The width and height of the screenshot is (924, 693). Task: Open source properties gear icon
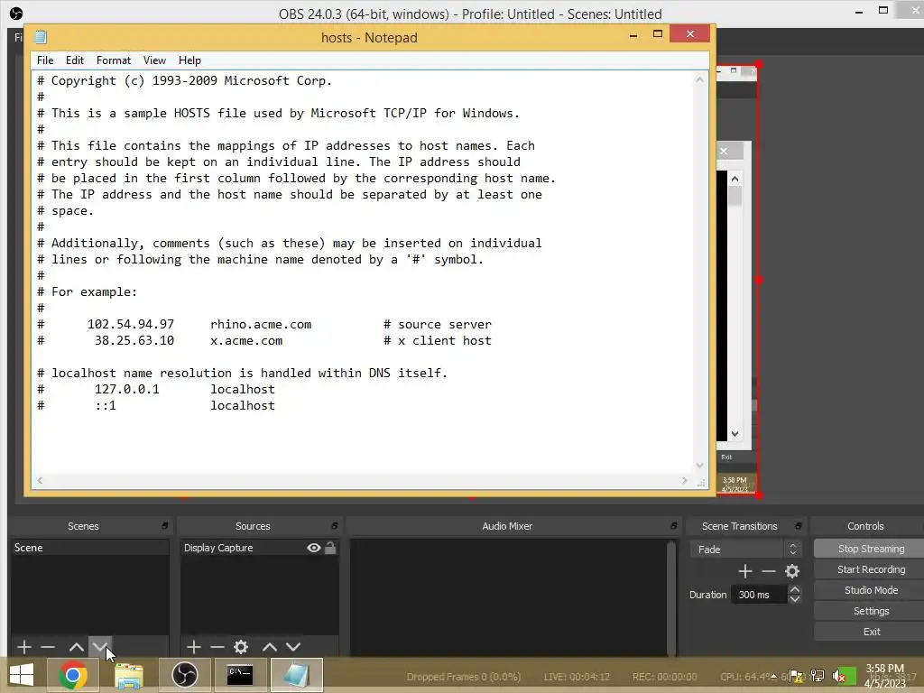click(x=240, y=647)
